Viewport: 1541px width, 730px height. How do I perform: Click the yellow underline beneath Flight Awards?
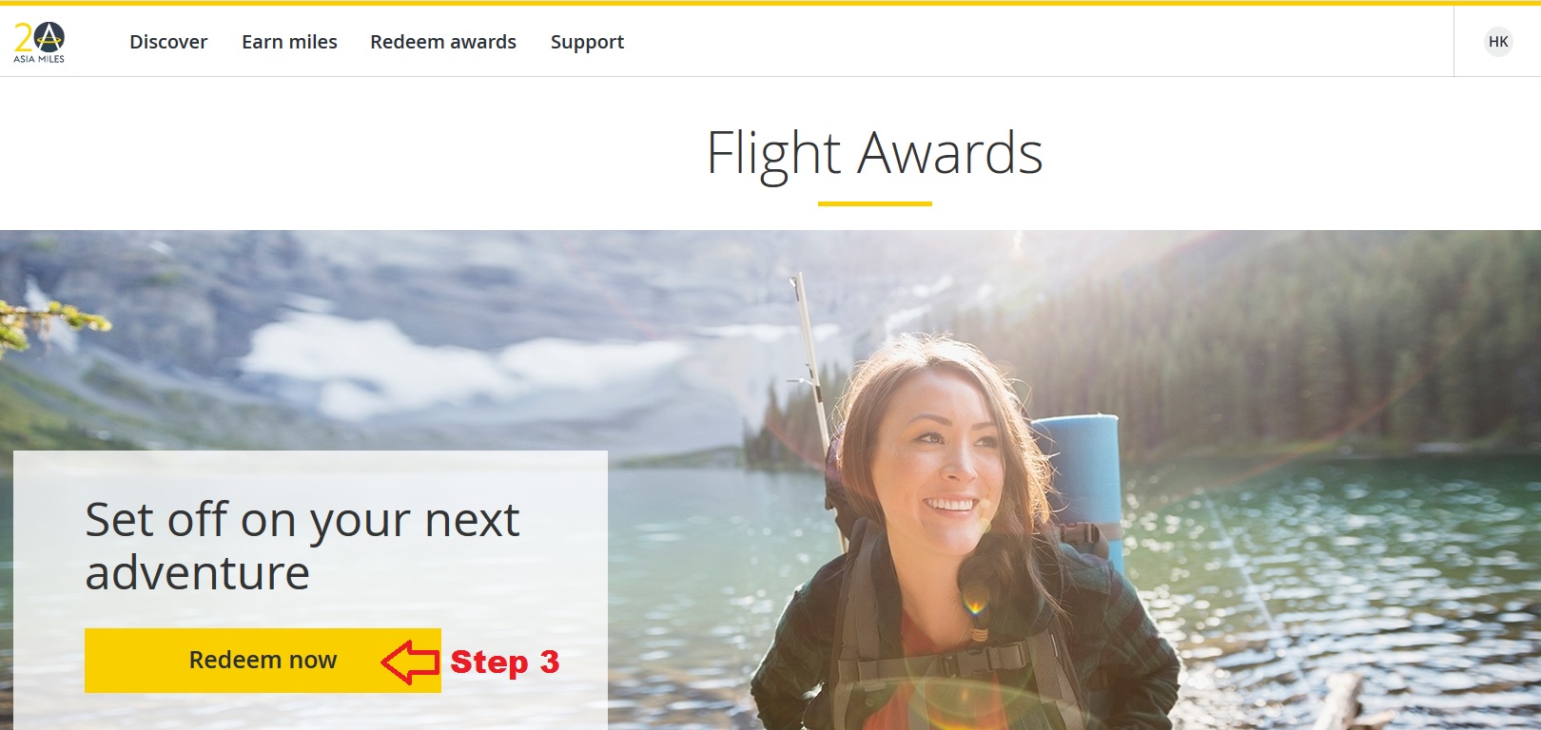pos(874,203)
